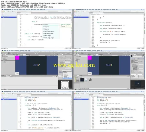Pick Equals in the autocomplete list
The height and width of the screenshot is (132, 146).
51,29
